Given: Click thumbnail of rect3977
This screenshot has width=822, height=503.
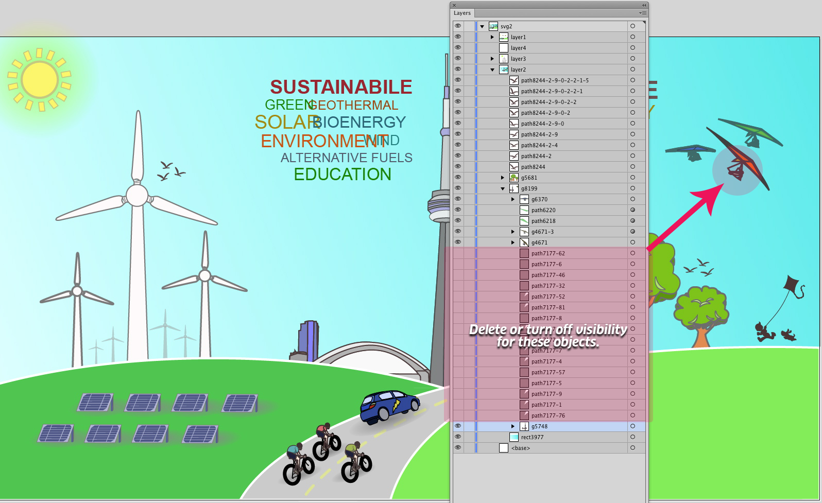Looking at the screenshot, I should [x=514, y=437].
